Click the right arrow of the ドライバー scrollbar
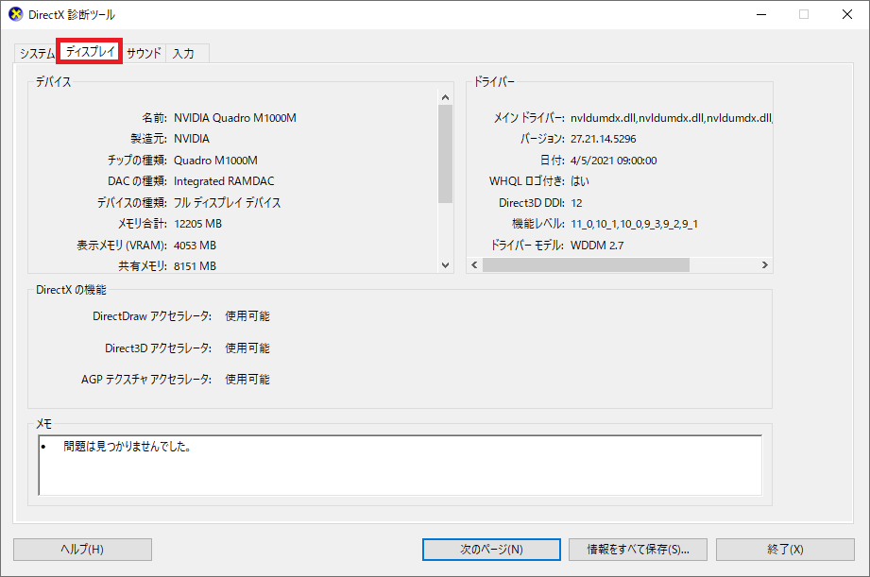This screenshot has height=577, width=870. coord(764,265)
